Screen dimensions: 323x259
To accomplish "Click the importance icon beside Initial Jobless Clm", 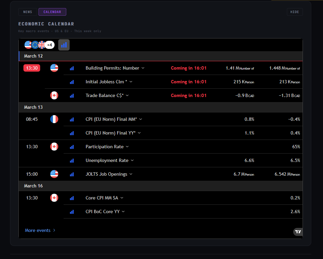I will tap(71, 81).
